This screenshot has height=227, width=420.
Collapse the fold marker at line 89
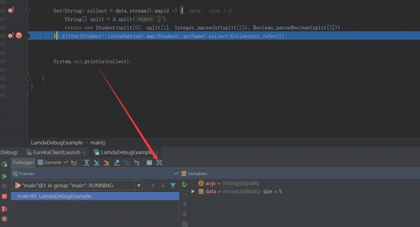pyautogui.click(x=28, y=35)
